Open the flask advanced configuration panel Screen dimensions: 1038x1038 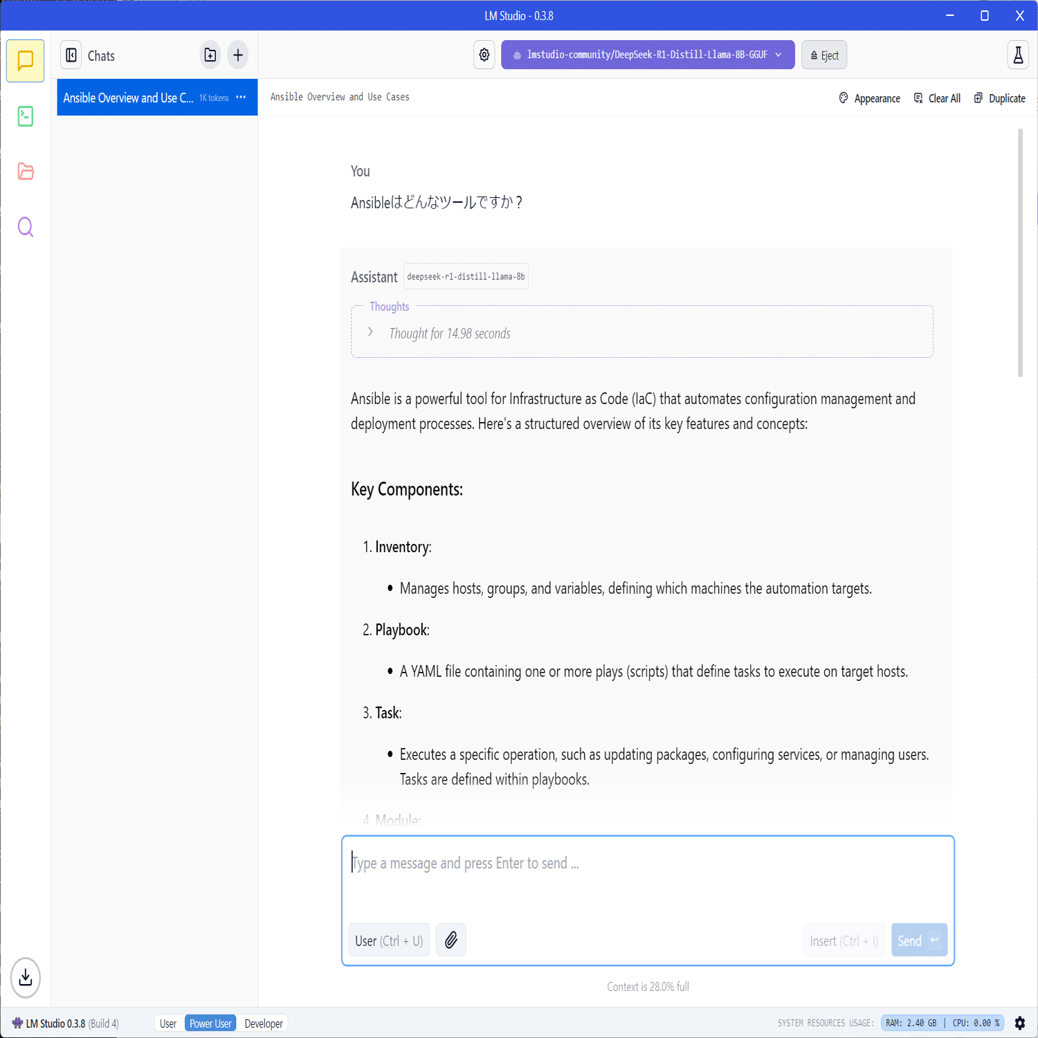pos(1018,55)
